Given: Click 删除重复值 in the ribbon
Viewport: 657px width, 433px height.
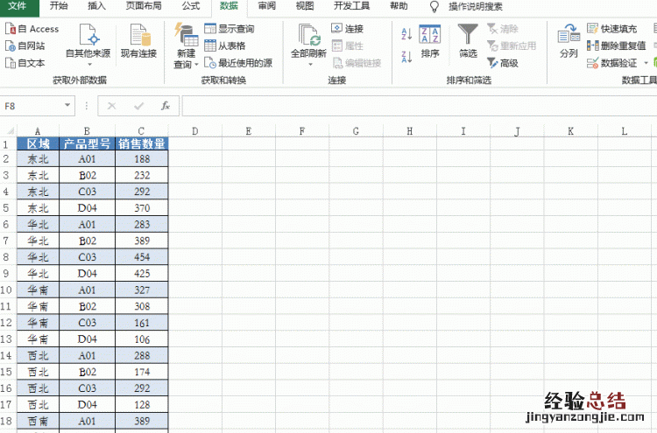Looking at the screenshot, I should tap(617, 45).
